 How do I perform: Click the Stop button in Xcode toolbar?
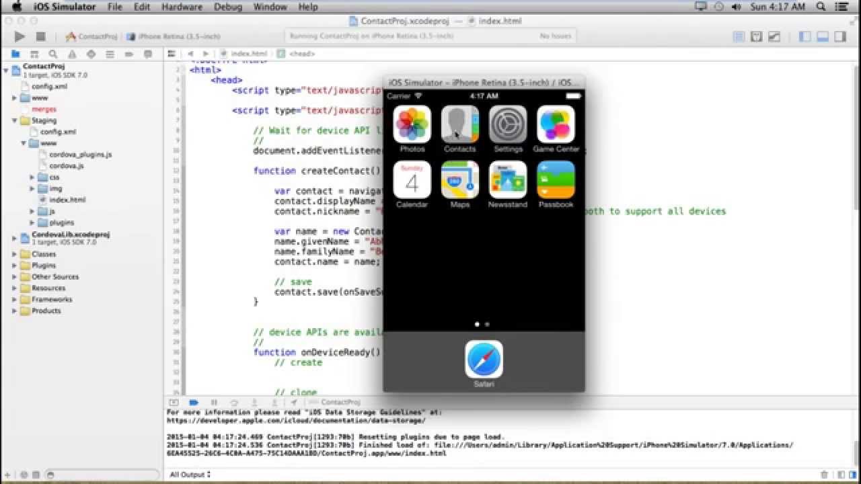[40, 36]
